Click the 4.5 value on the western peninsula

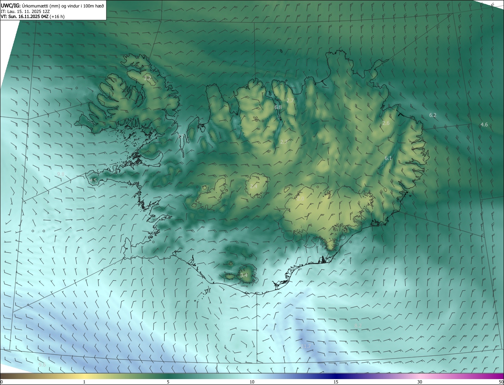point(93,180)
